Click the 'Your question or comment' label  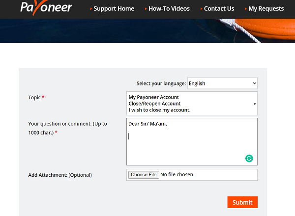click(x=67, y=128)
